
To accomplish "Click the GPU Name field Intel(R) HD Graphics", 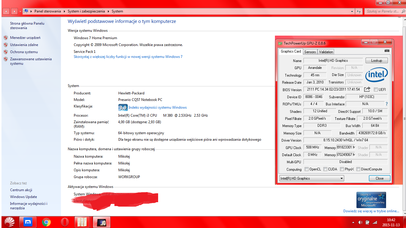I will [x=333, y=61].
